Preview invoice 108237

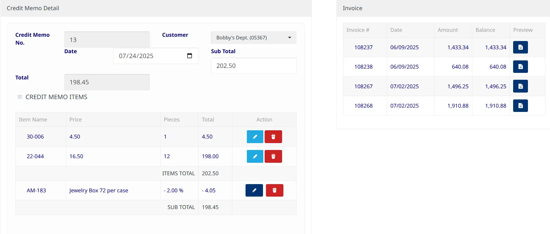click(520, 47)
